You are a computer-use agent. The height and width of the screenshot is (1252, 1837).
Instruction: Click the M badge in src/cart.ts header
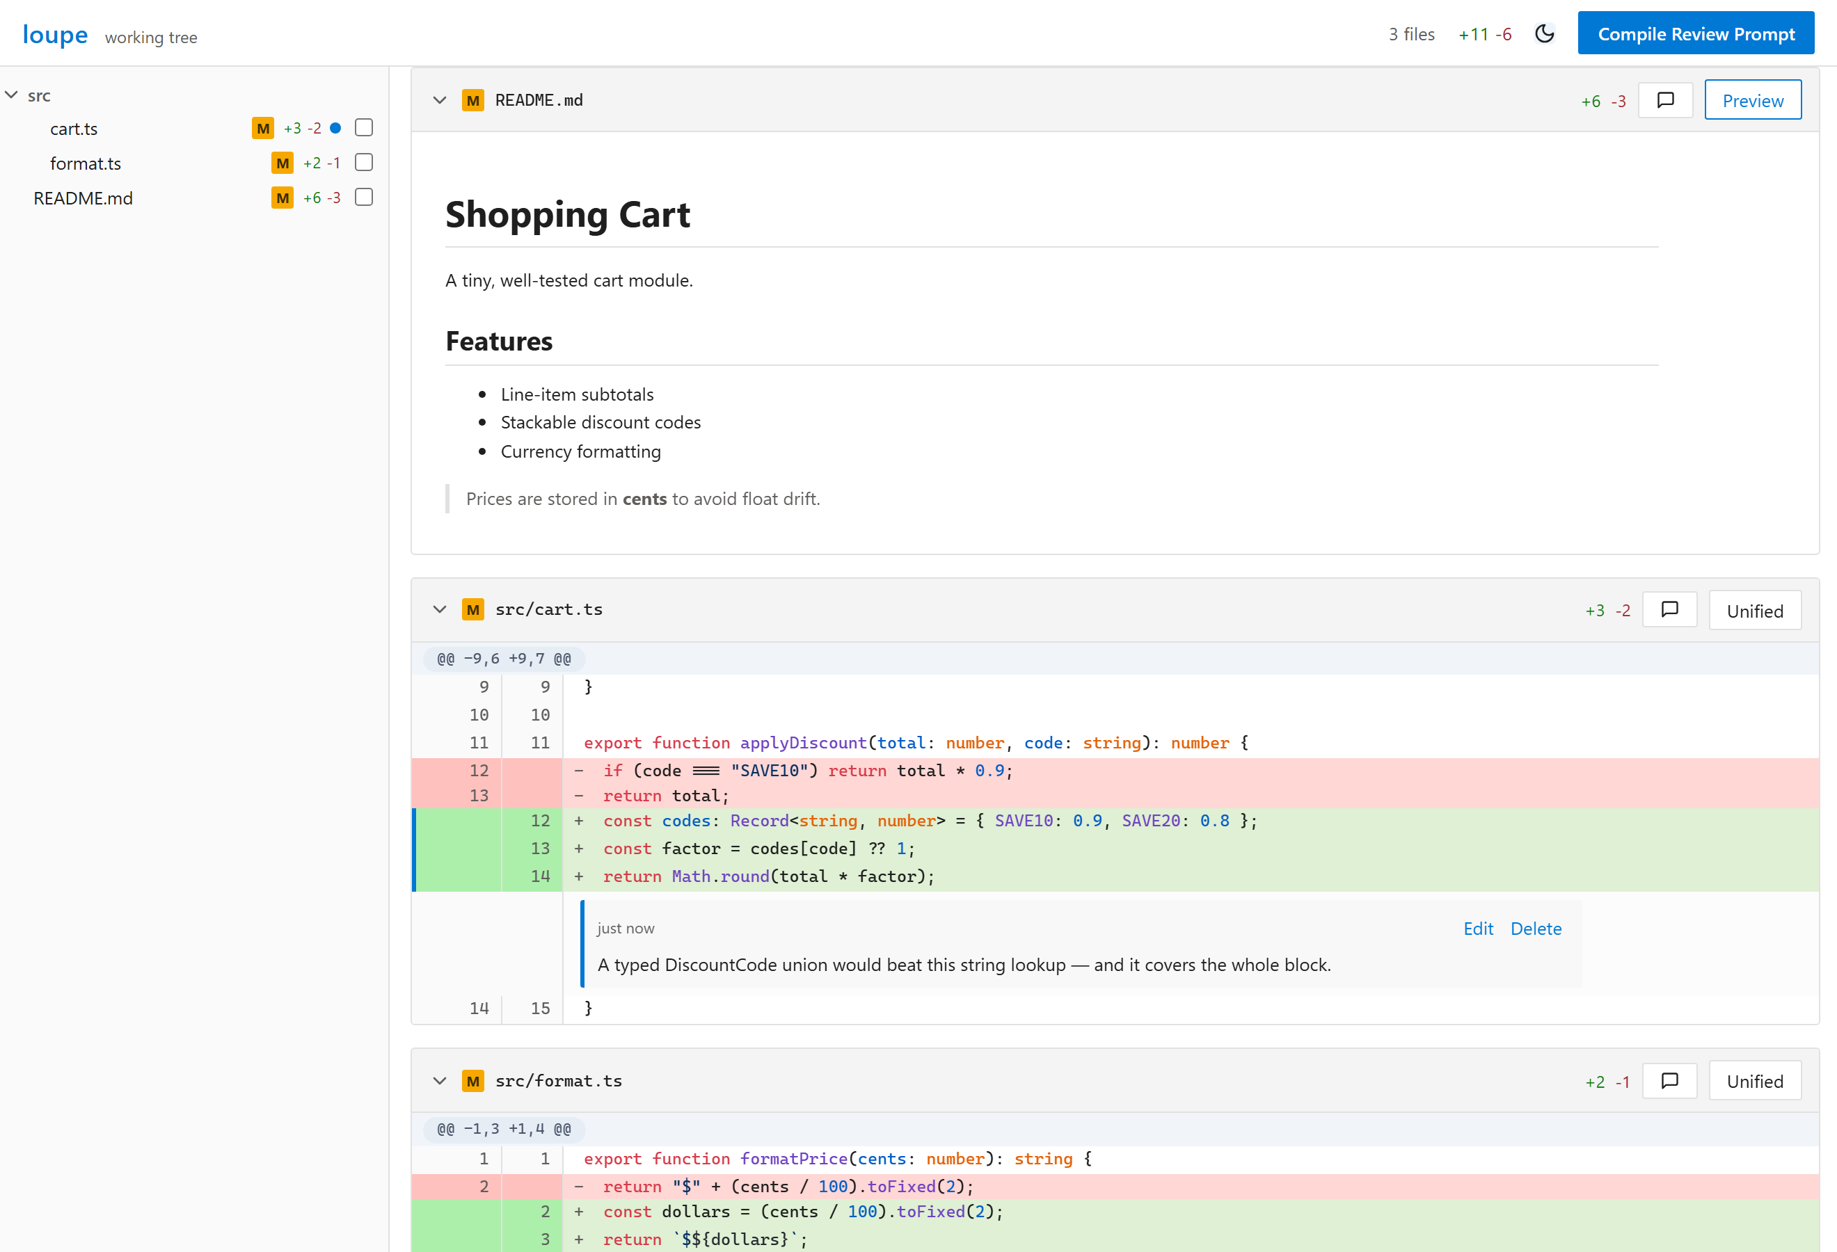[472, 610]
